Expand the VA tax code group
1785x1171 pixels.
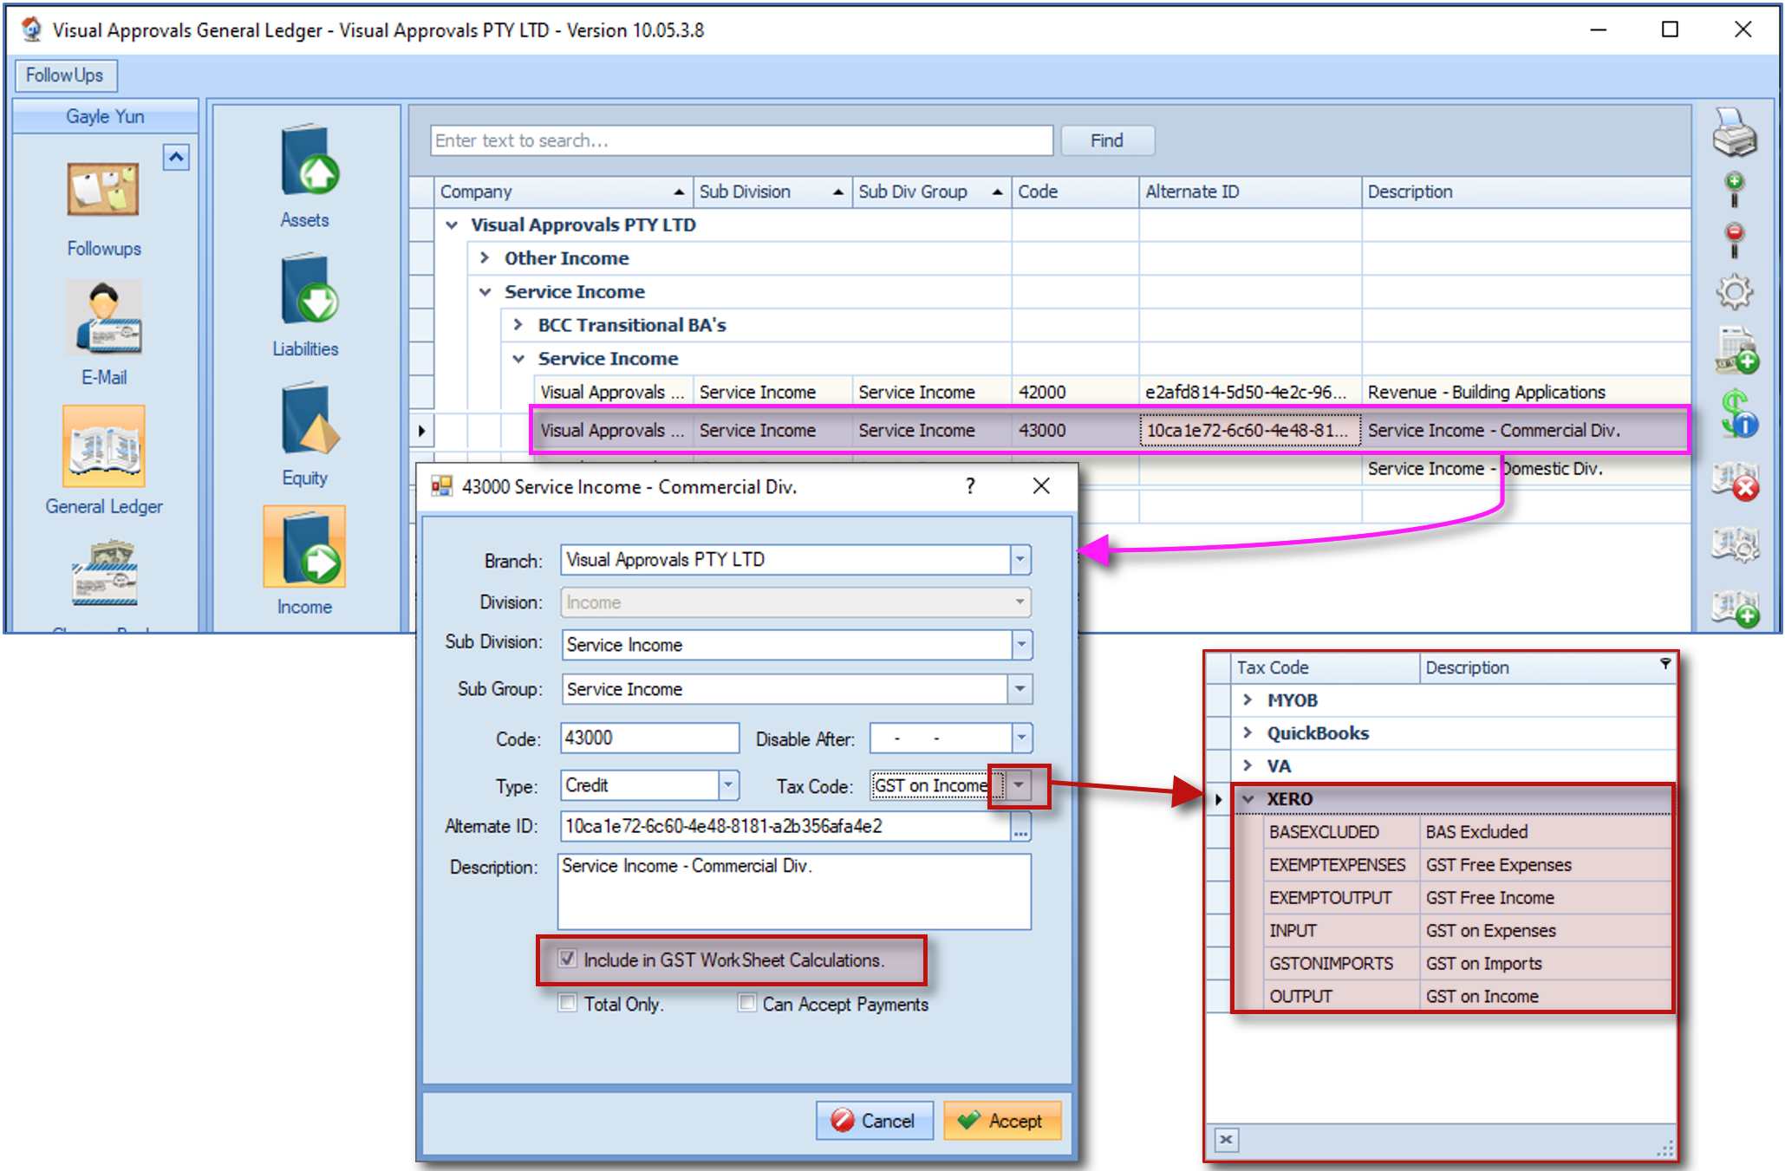click(x=1248, y=765)
